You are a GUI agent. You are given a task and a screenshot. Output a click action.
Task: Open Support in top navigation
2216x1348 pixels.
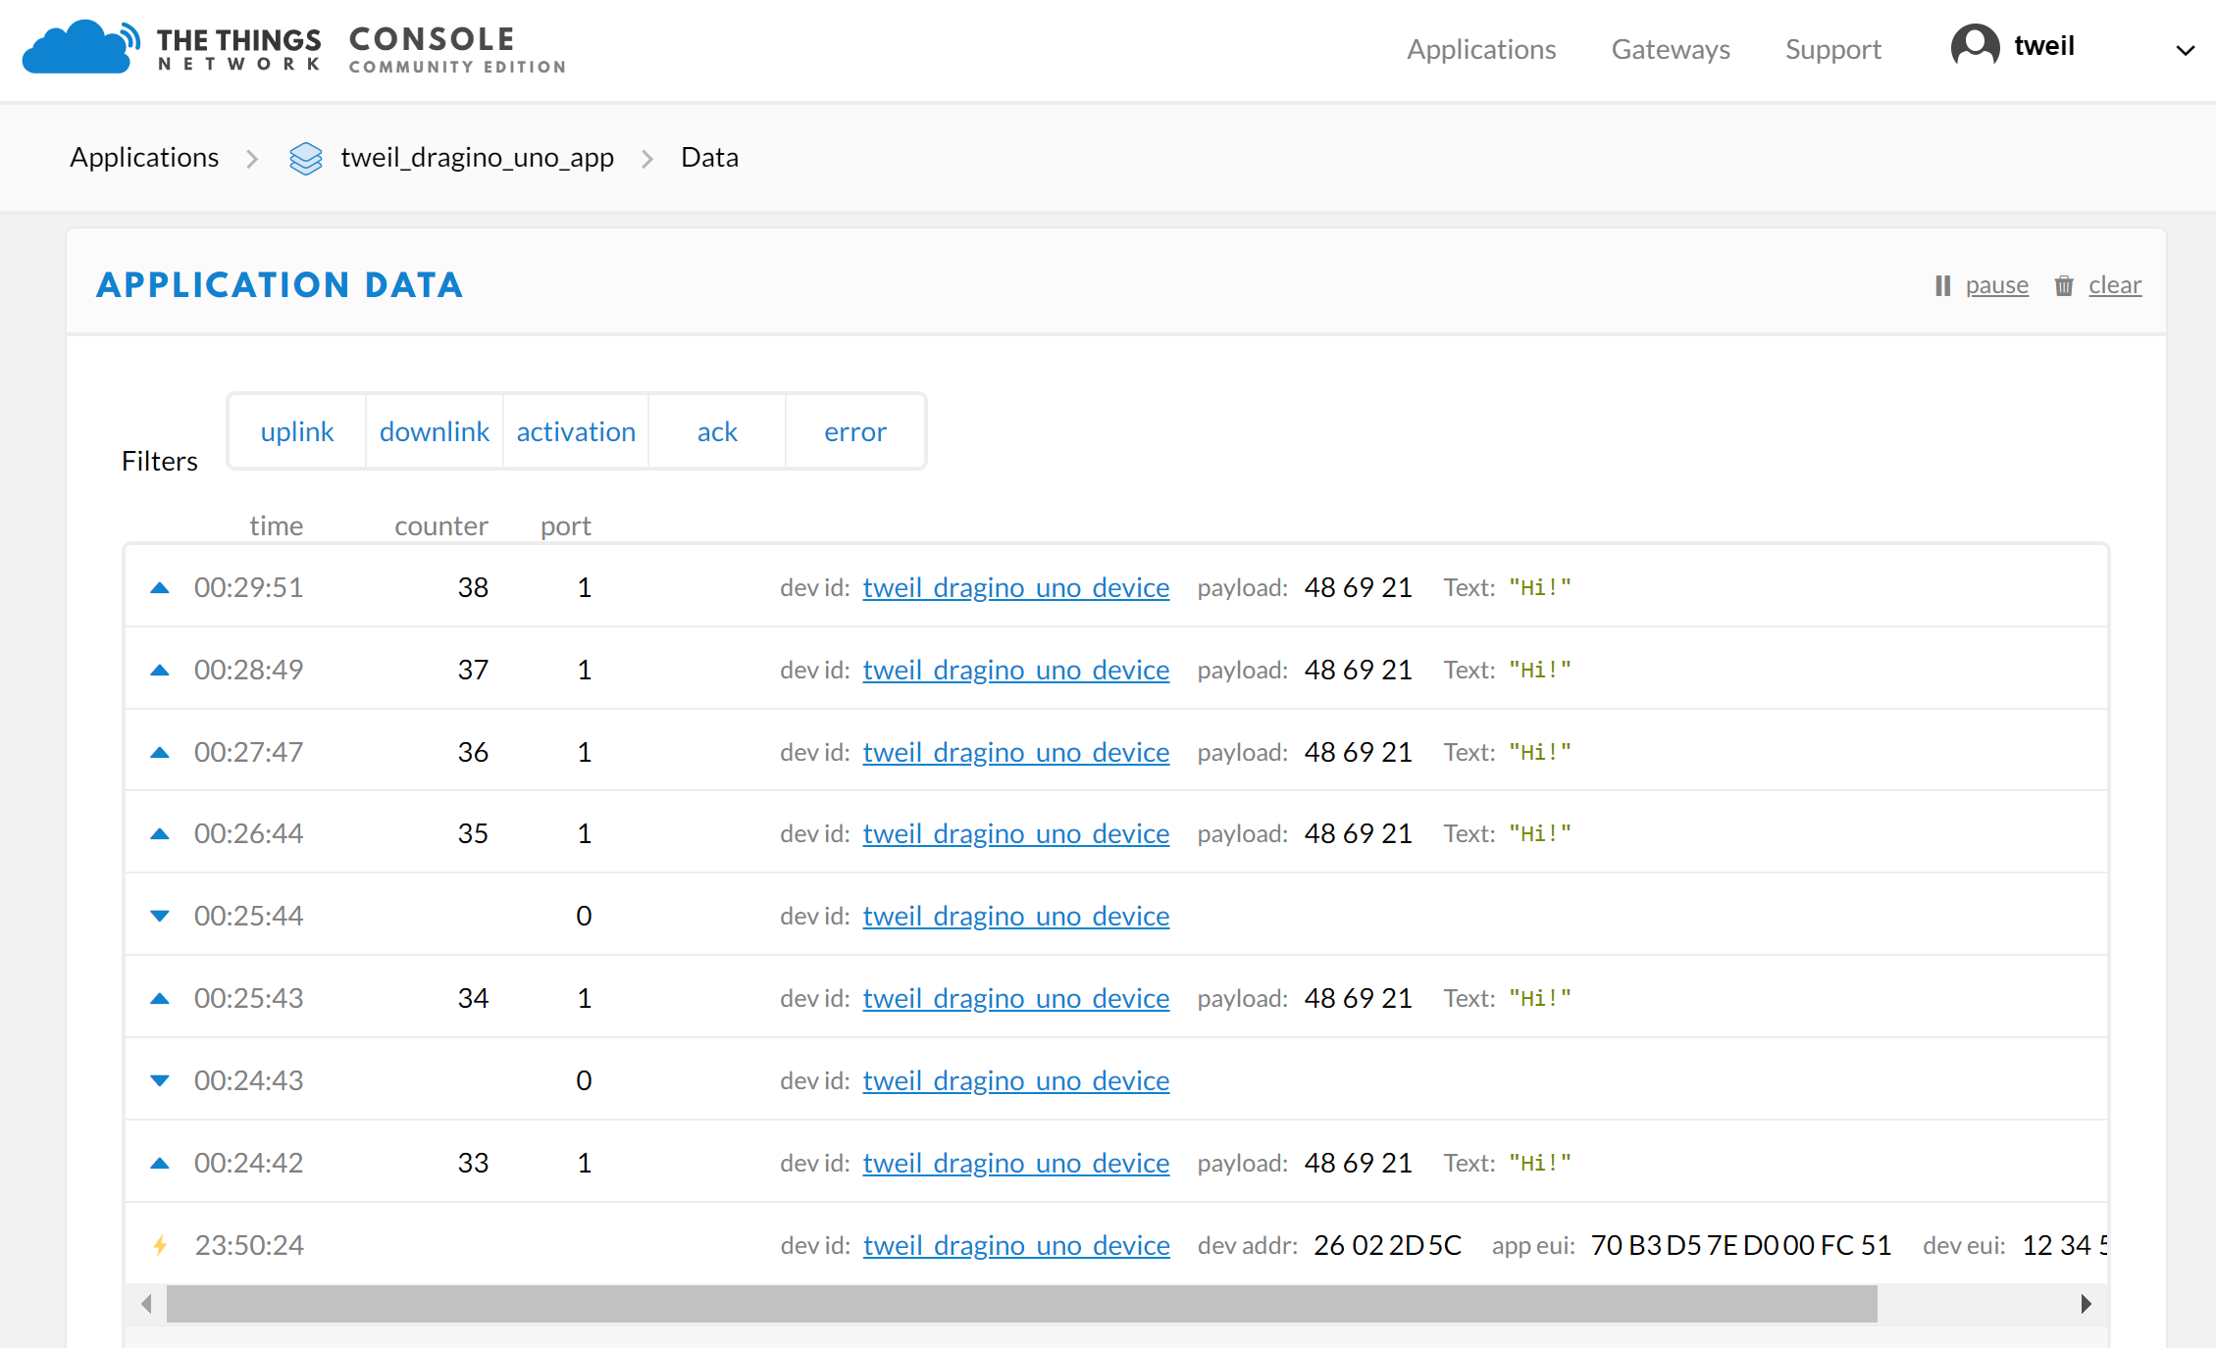pos(1832,49)
